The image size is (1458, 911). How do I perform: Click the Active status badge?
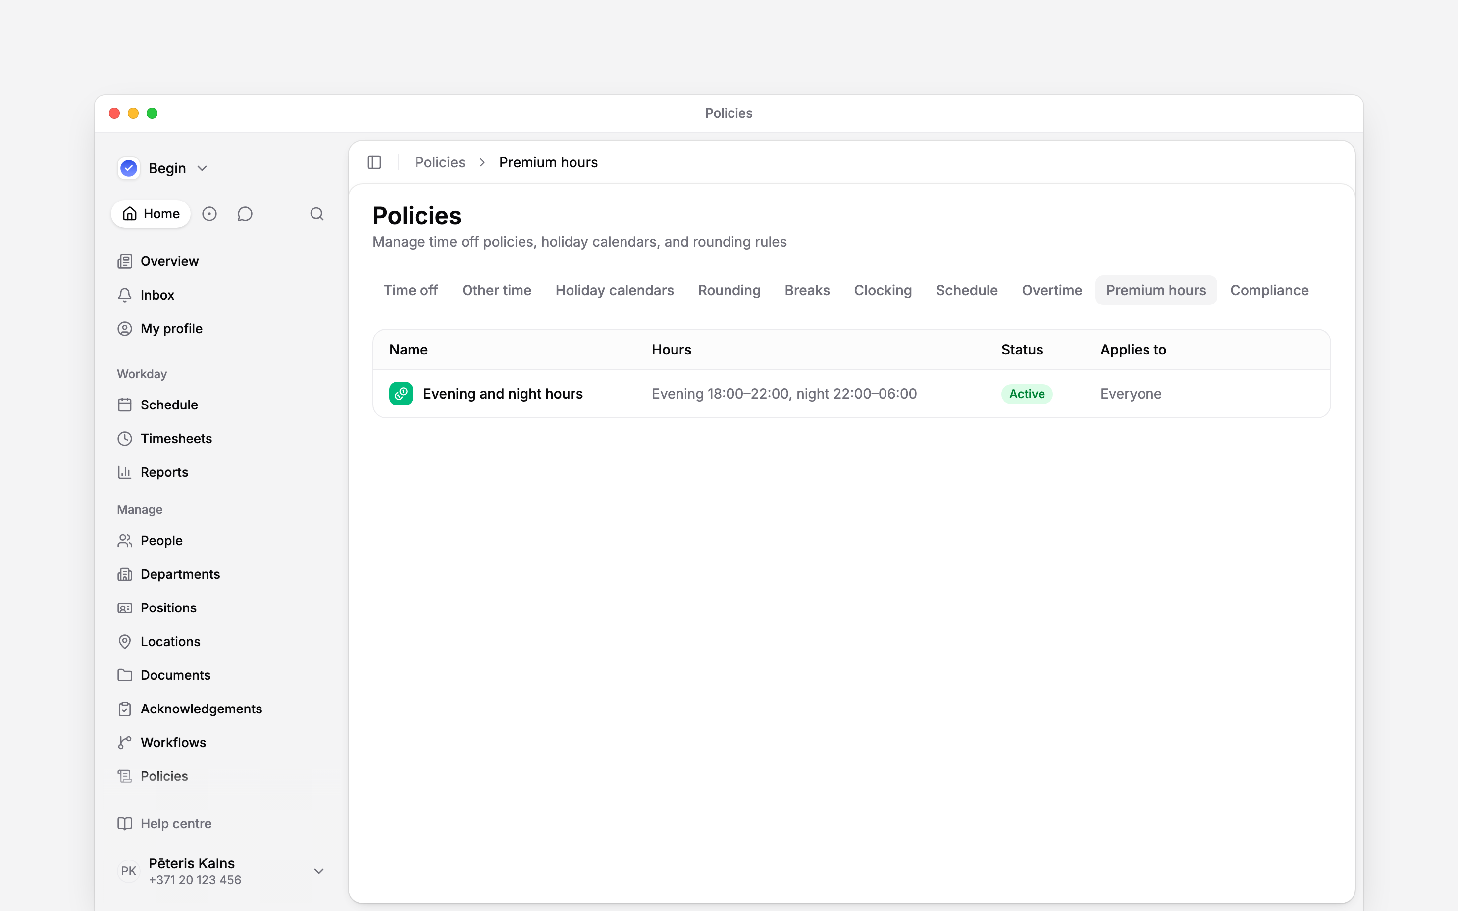1027,394
